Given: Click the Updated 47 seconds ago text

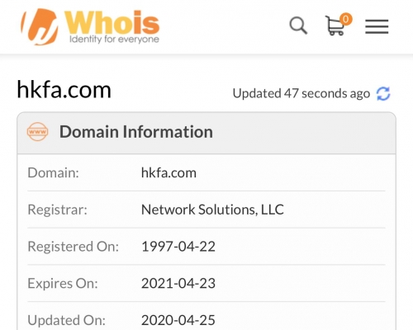Looking at the screenshot, I should 301,93.
